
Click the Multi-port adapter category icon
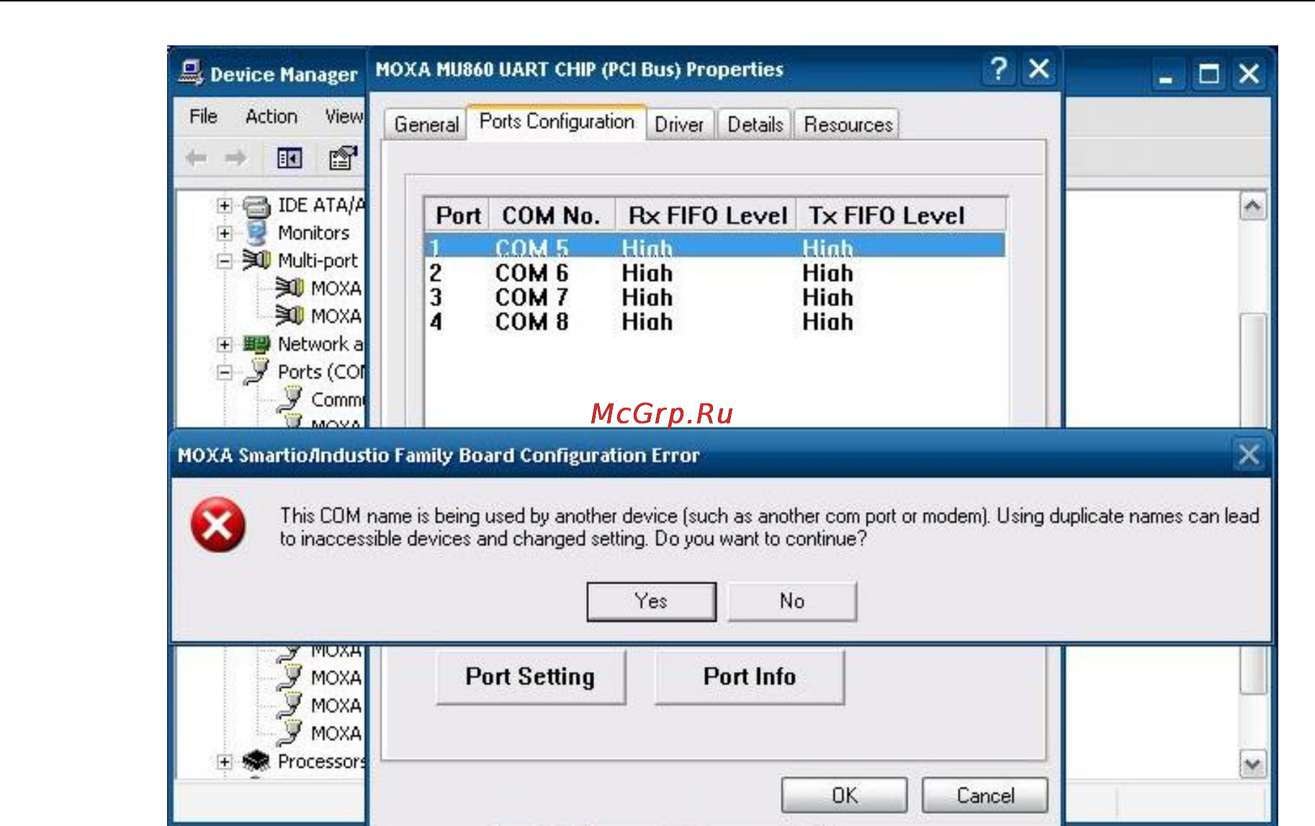[256, 260]
